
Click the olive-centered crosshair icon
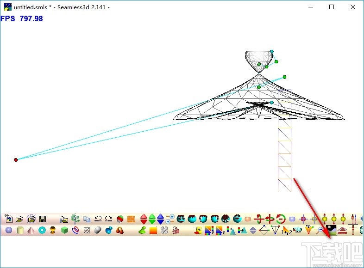coord(314,219)
